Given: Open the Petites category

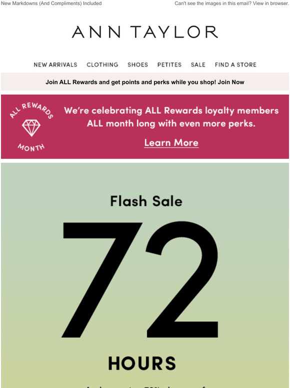Looking at the screenshot, I should (x=169, y=65).
